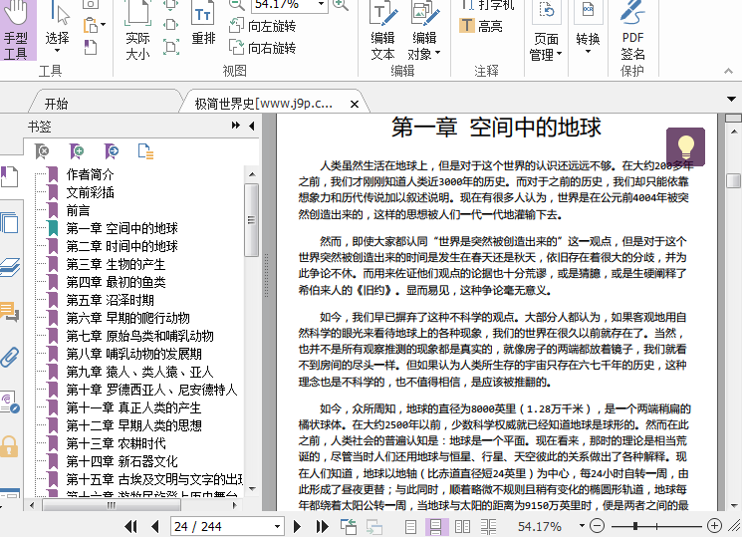Open status bar zoom 54.17% dropdown

[x=582, y=526]
